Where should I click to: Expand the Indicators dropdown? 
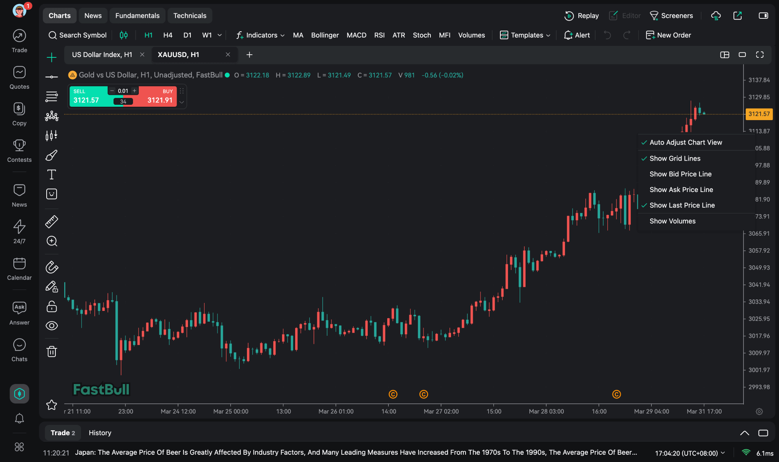pos(261,35)
